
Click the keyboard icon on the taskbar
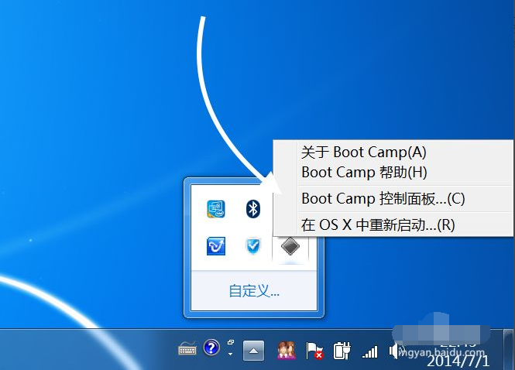tap(187, 349)
